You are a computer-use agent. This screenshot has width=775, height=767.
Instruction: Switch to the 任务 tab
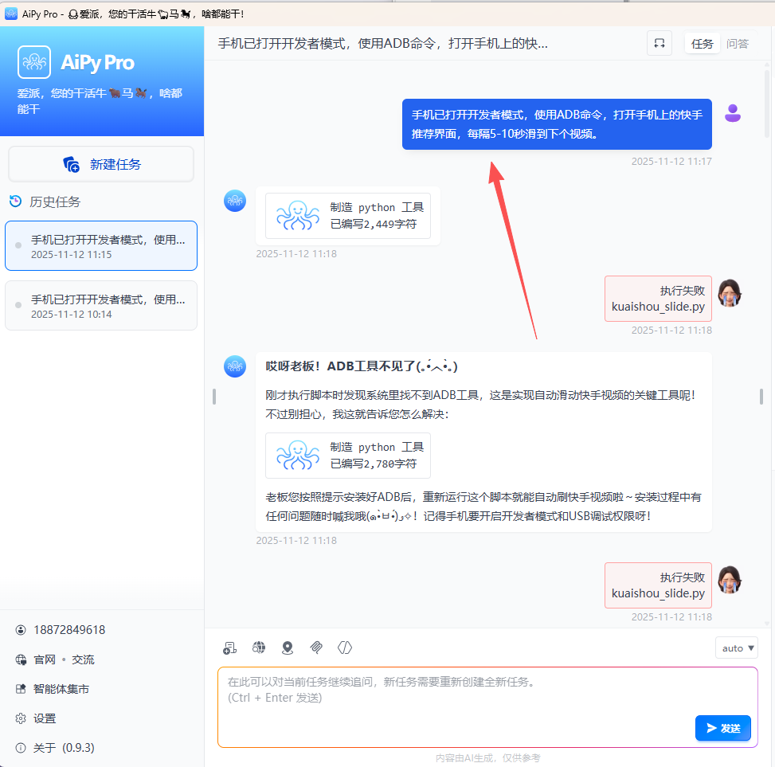[x=702, y=43]
